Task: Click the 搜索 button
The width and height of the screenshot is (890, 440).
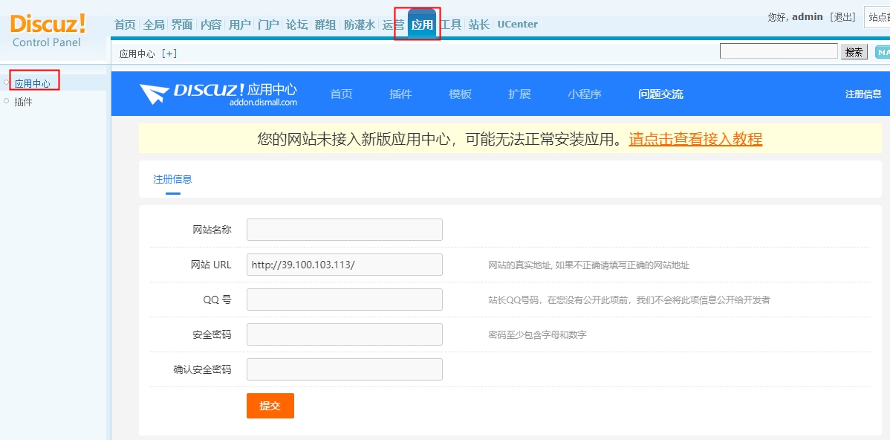Action: tap(854, 52)
